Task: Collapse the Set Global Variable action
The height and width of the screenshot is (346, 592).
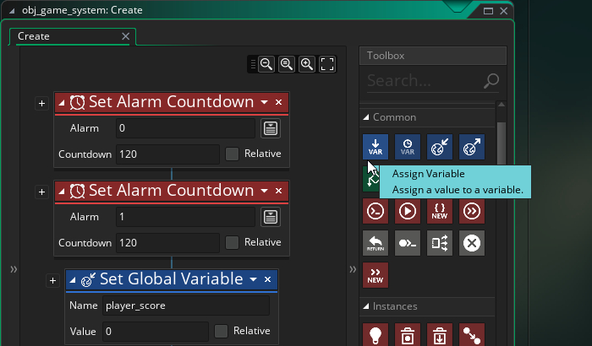Action: 73,279
